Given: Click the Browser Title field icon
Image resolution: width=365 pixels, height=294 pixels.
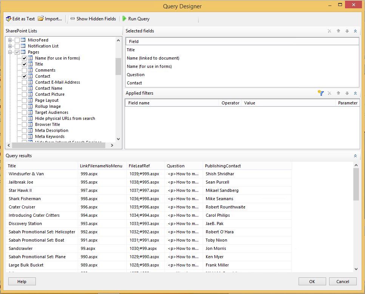Looking at the screenshot, I should coord(30,124).
